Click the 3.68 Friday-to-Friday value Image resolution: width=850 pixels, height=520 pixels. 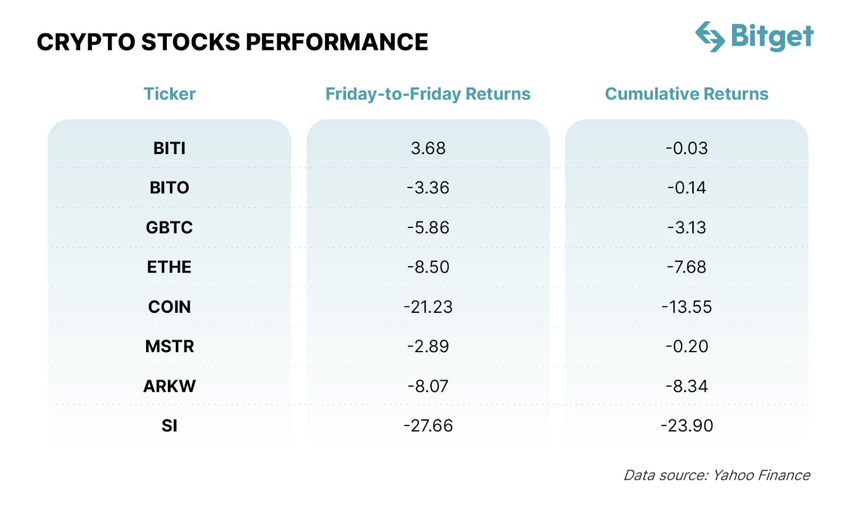click(428, 148)
